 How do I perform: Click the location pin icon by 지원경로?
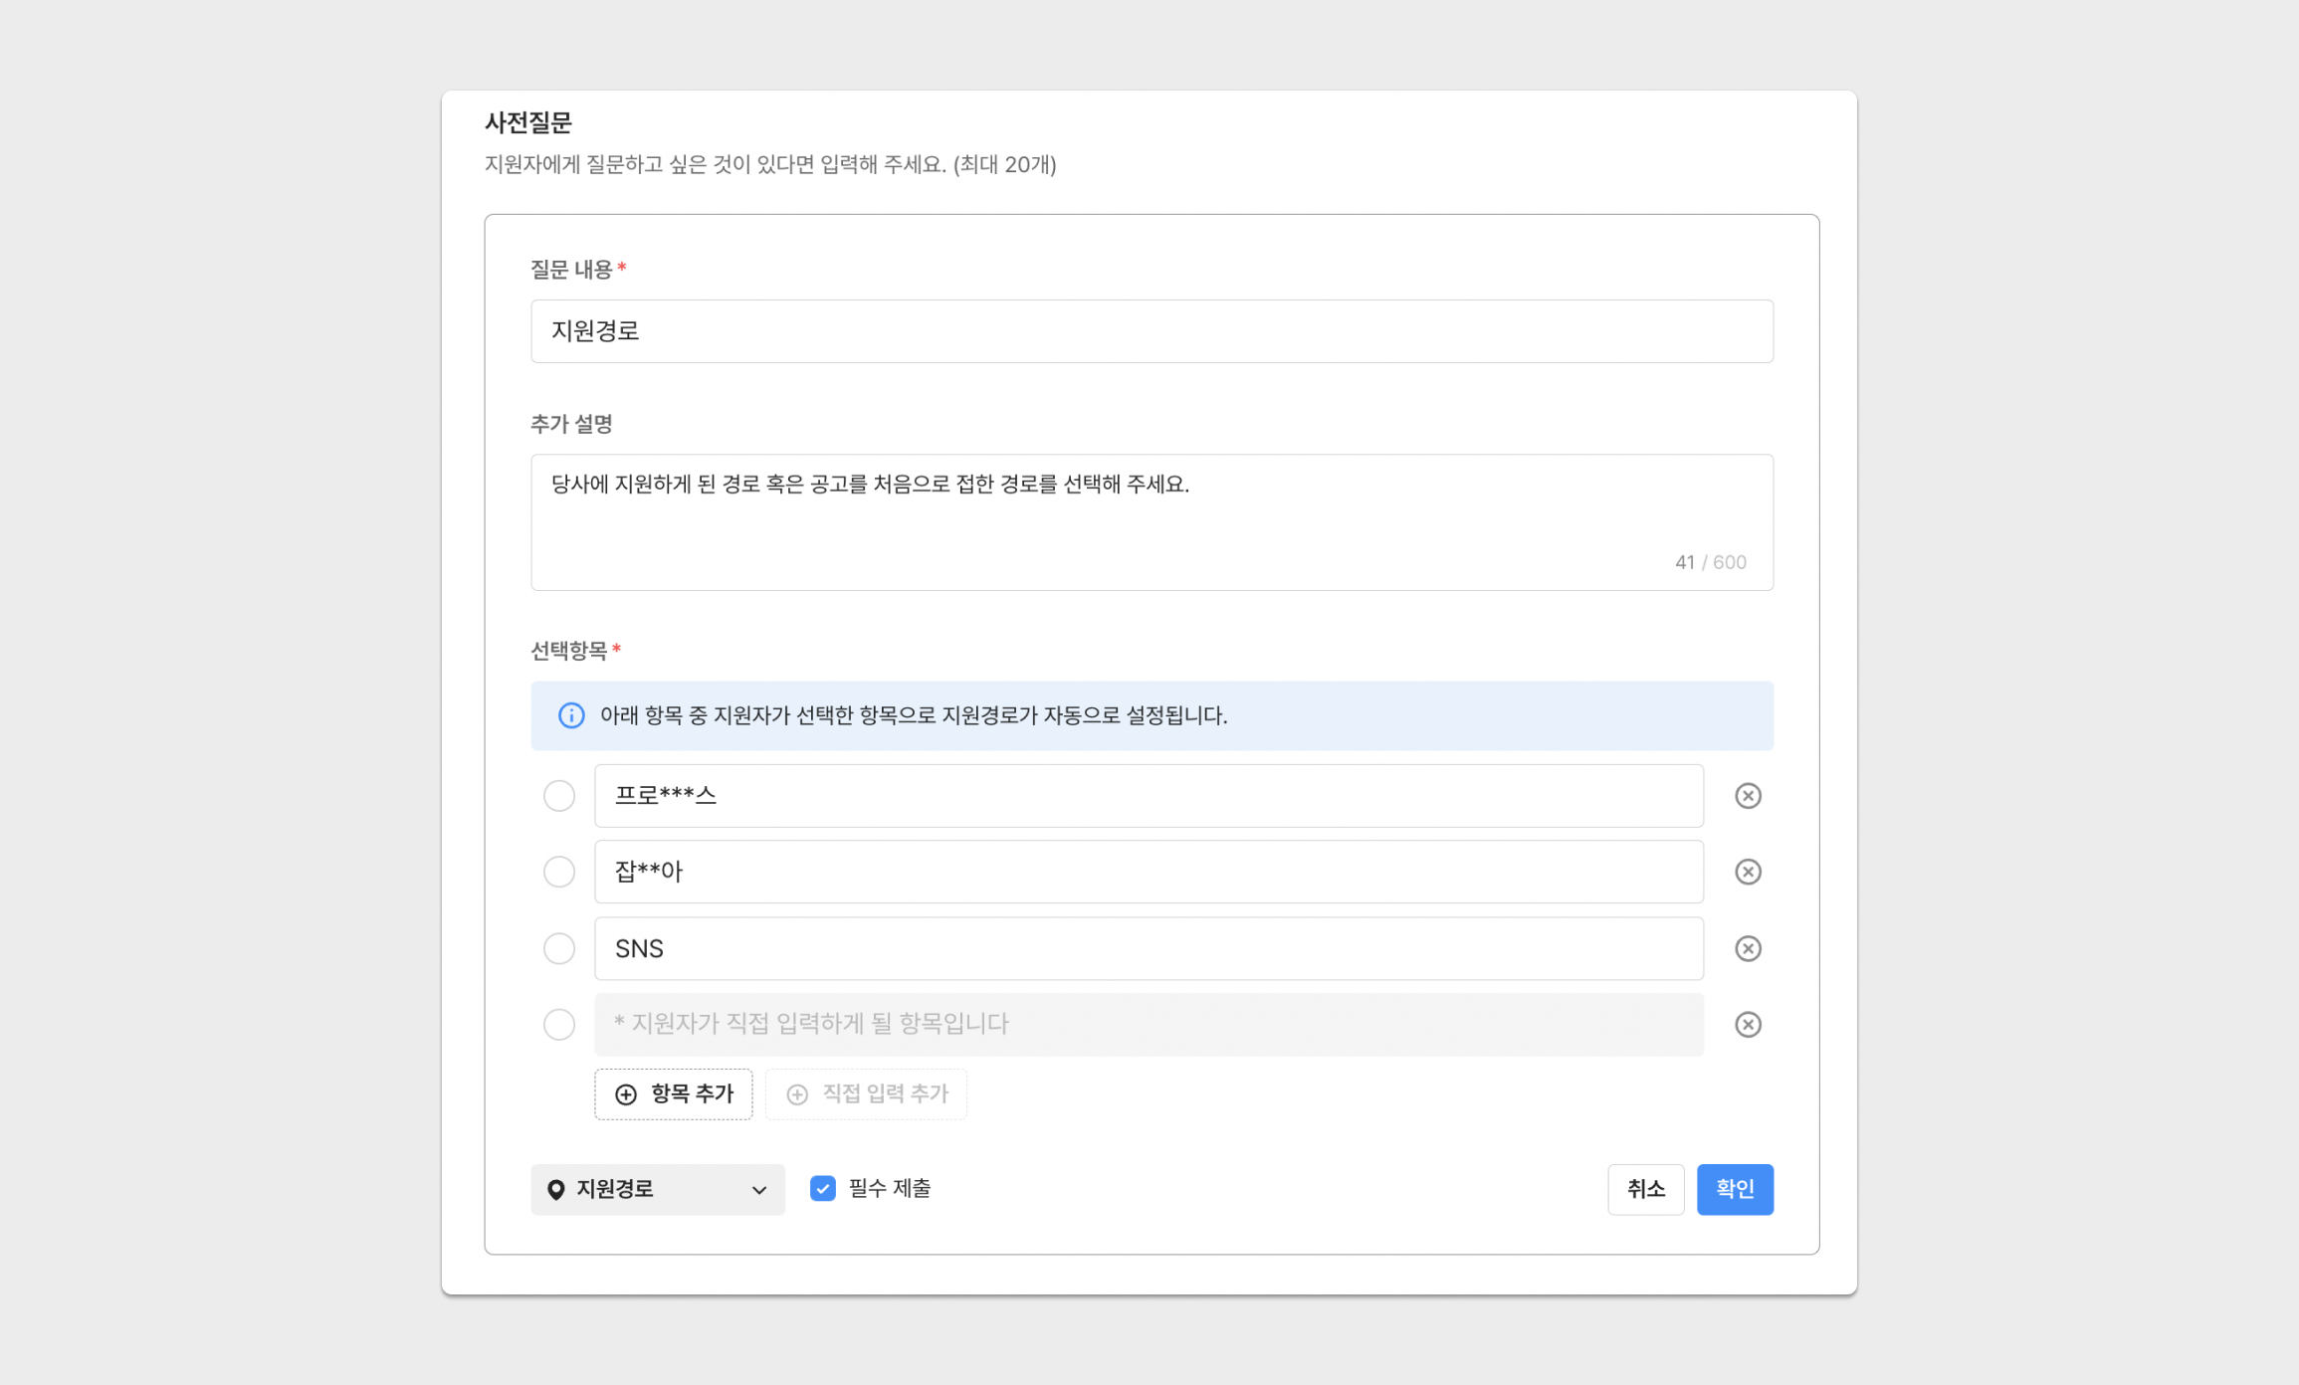[x=556, y=1190]
